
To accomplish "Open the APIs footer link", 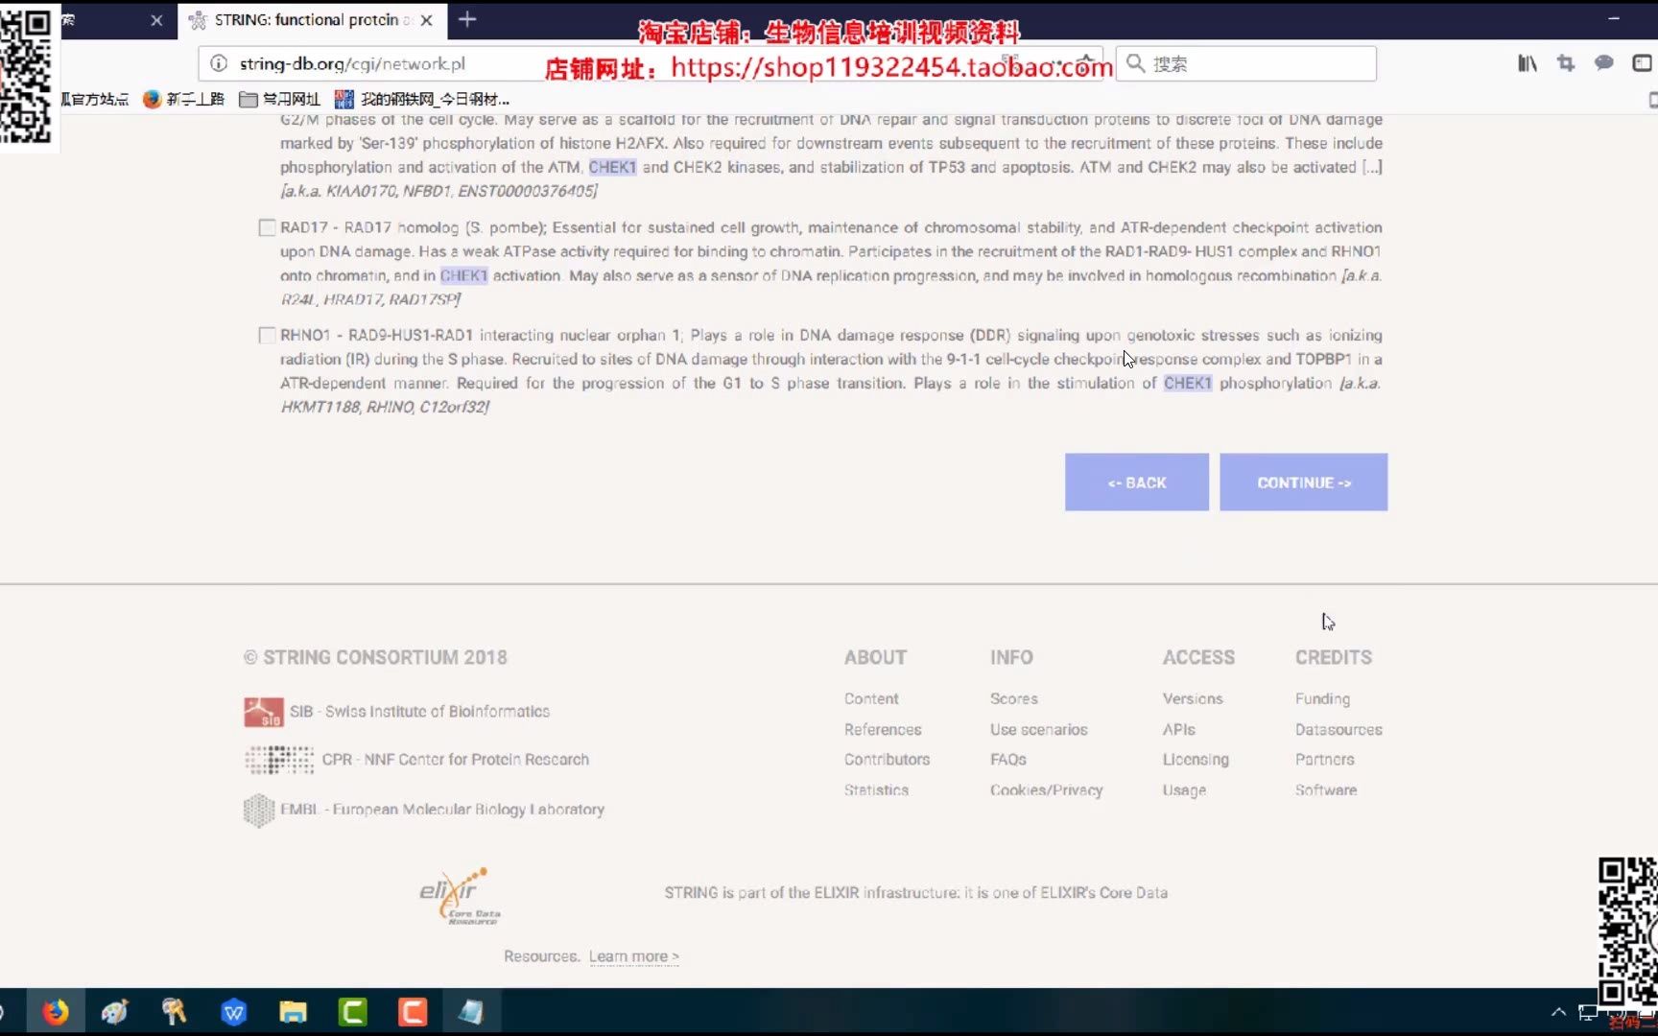I will (x=1179, y=730).
